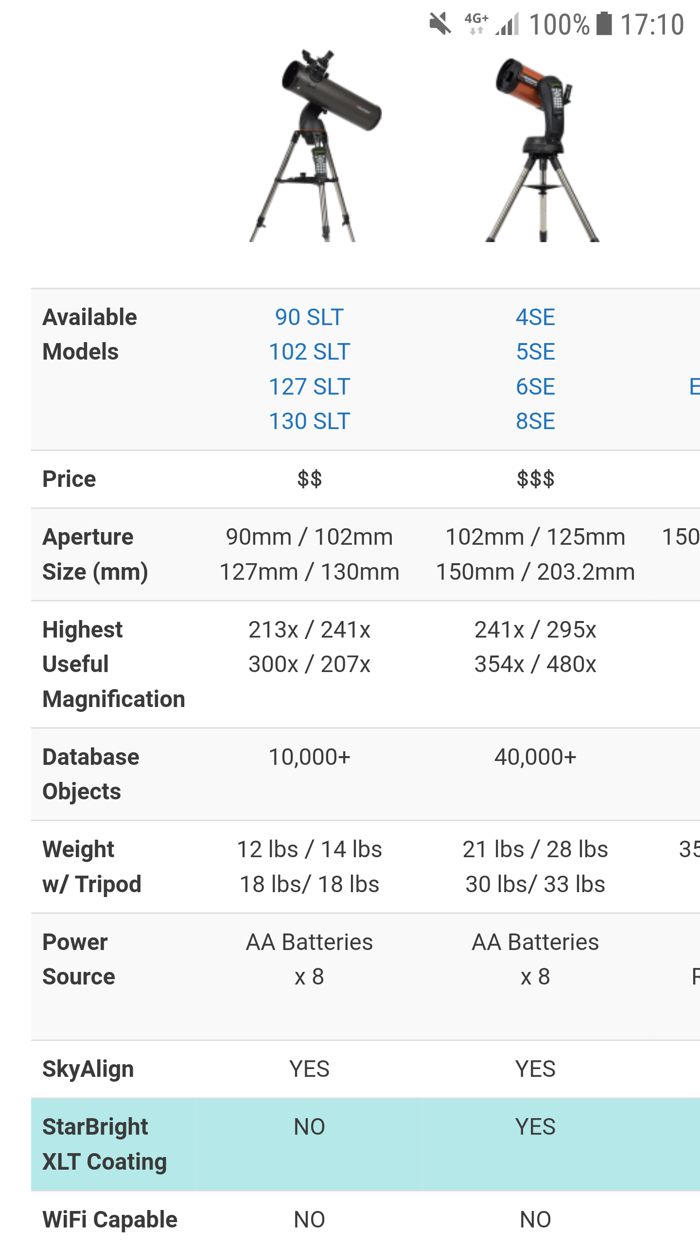Tap the 17:10 clock in status bar
This screenshot has width=700, height=1244.
[652, 24]
